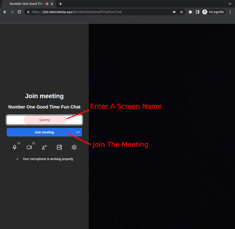The width and height of the screenshot is (235, 229).
Task: Open the settings gear icon
Action: click(x=74, y=147)
